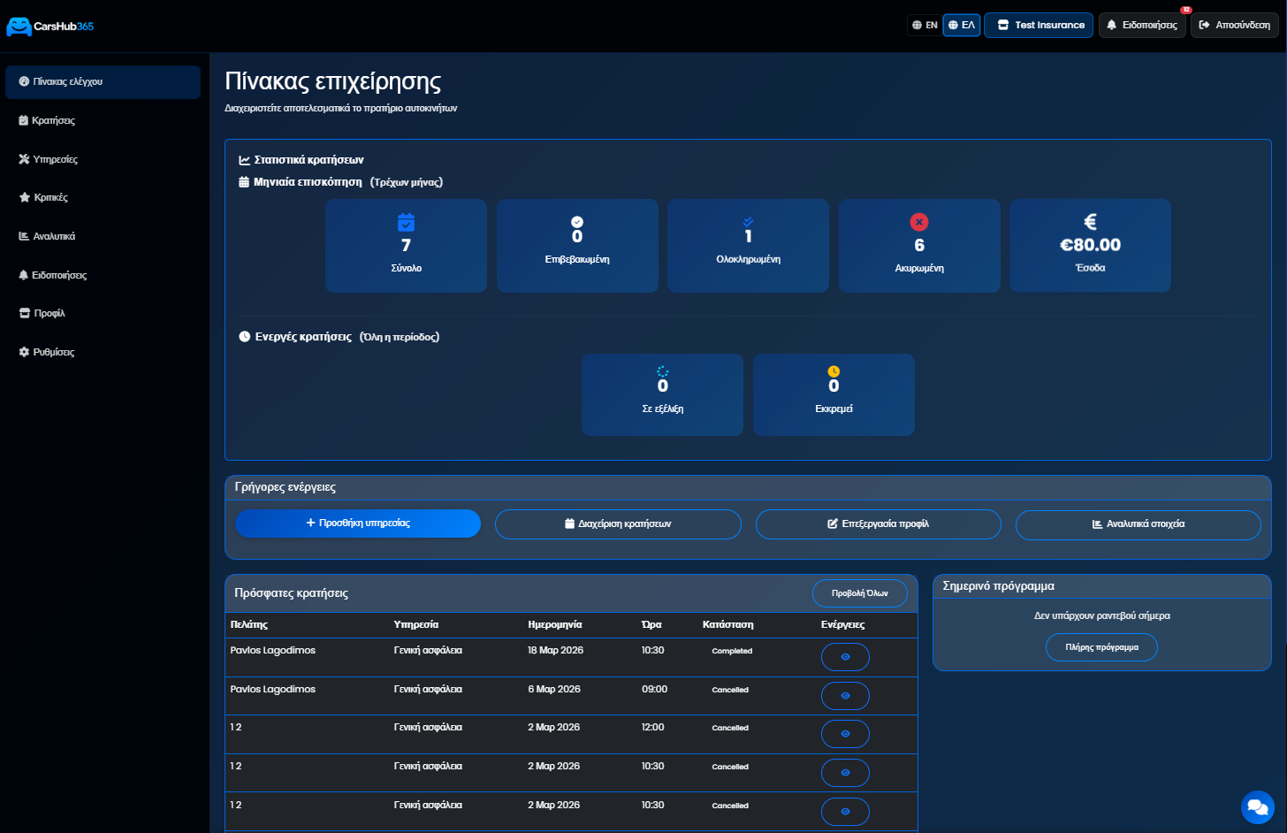The image size is (1287, 833).
Task: Go to Υπηρεσίες in the sidebar
Action: [x=55, y=159]
